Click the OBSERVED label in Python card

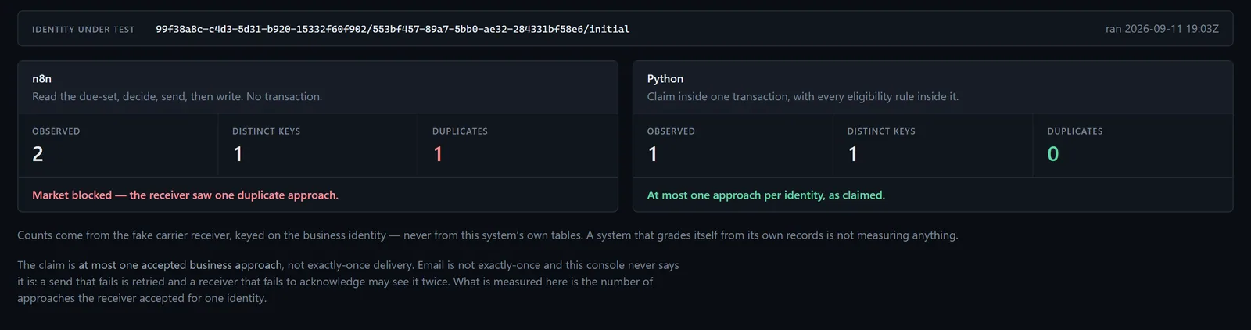[672, 131]
